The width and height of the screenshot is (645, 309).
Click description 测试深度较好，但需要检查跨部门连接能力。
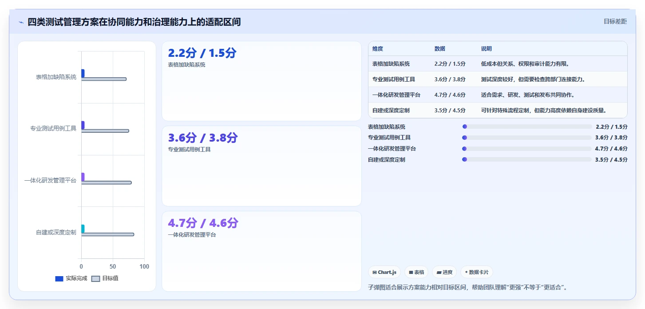[533, 79]
